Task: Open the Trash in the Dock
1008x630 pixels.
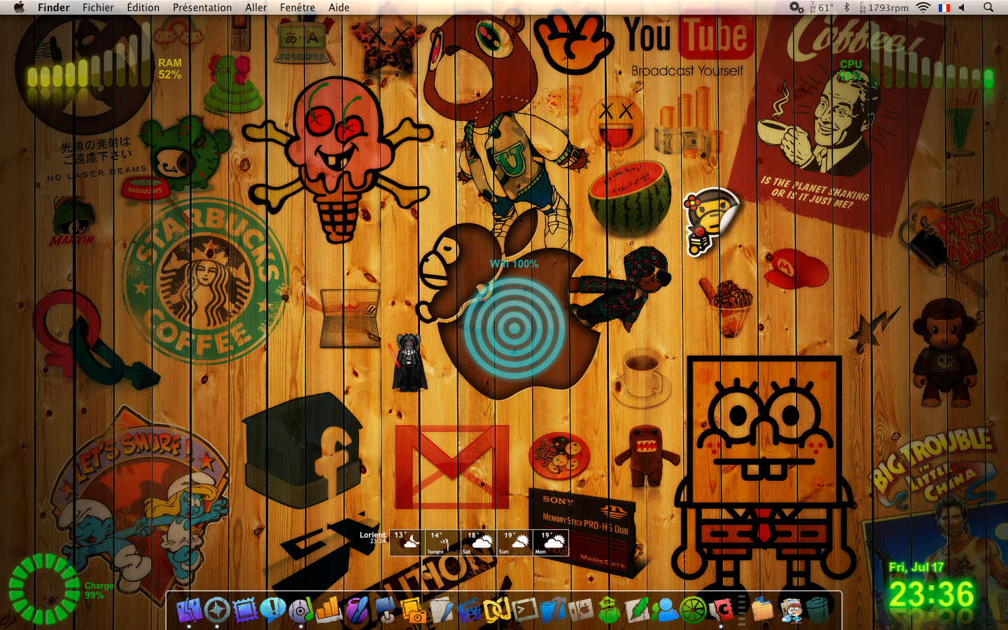Action: coord(818,610)
